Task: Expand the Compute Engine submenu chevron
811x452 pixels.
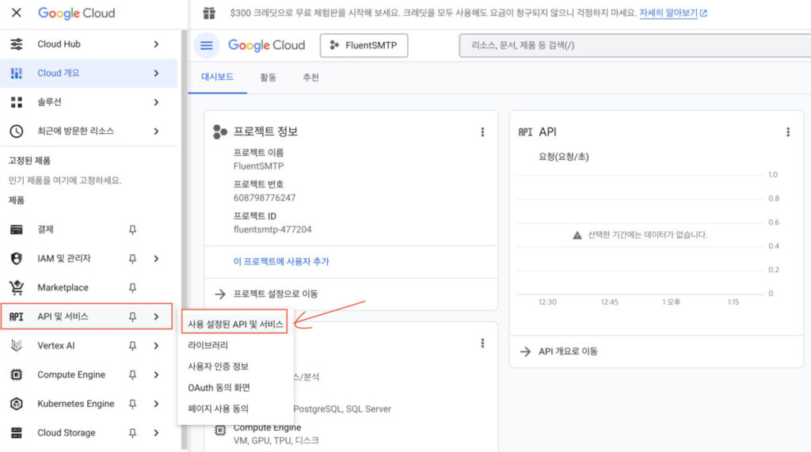Action: point(156,374)
